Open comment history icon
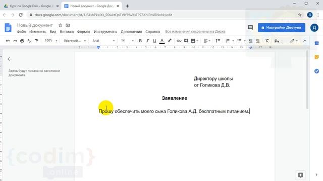323x181 pixels. pos(250,28)
